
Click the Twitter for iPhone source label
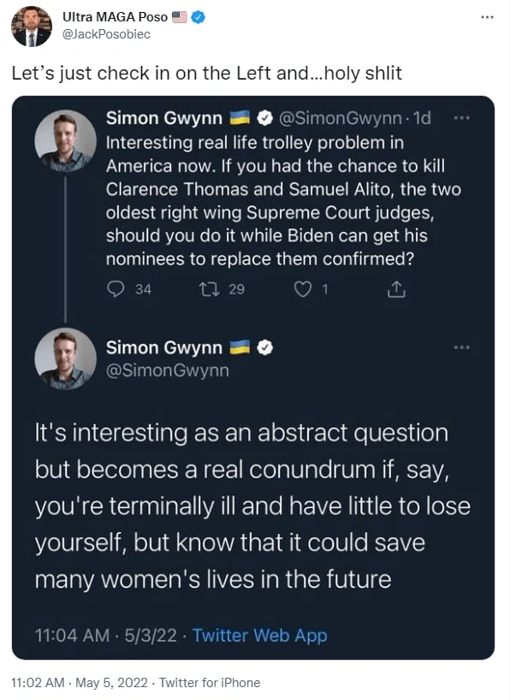210,683
